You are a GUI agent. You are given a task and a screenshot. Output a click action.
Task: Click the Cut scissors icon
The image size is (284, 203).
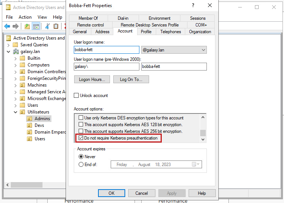[47, 26]
